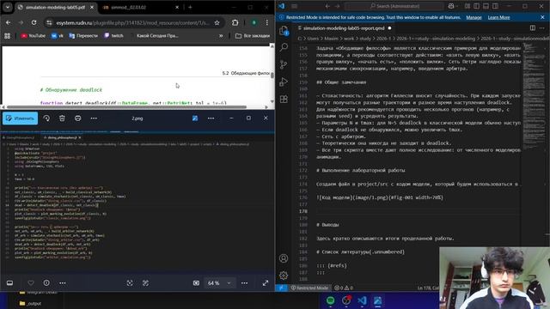550x309 pixels.
Task: Open the VS Code Explorer view
Action: pyautogui.click(x=284, y=31)
